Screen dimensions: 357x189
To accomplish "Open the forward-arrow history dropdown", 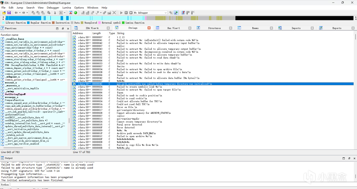I will click(27, 13).
